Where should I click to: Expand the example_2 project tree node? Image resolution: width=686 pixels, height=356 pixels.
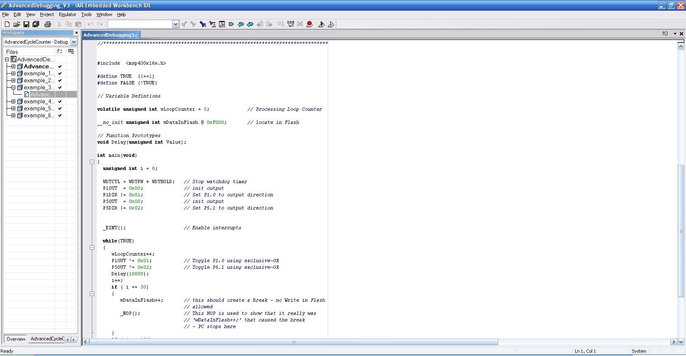pos(13,81)
